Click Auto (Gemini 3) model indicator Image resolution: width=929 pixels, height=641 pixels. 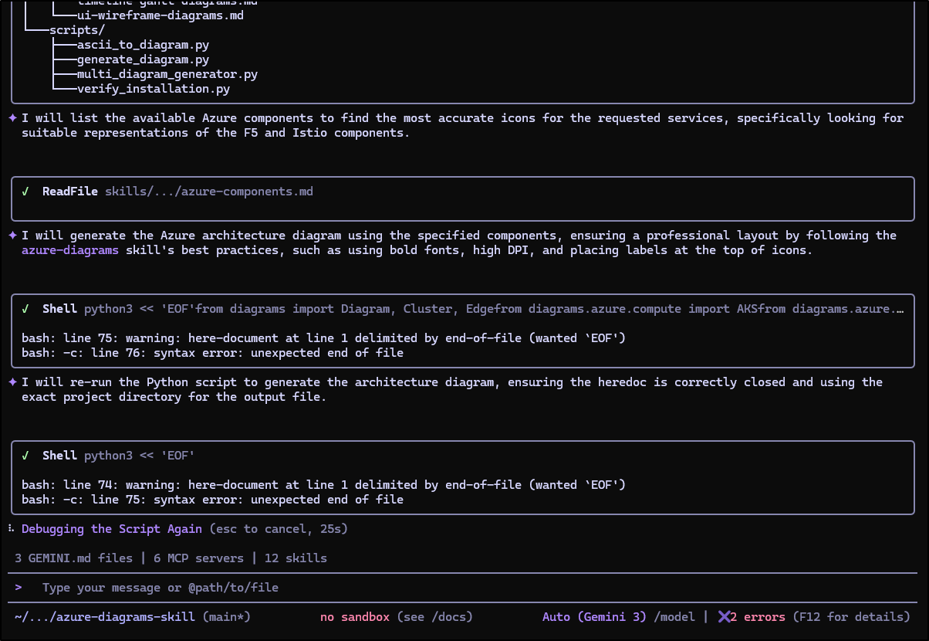tap(595, 617)
